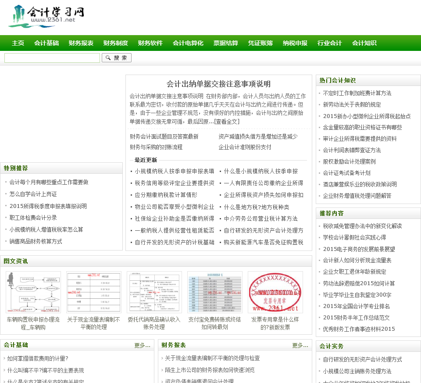421x383 pixels.
Task: Open 含金量较高的职业资格证书有哪些
Action: 363,127
